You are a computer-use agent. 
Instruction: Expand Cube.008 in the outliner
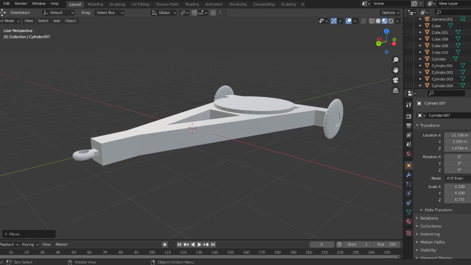[421, 39]
